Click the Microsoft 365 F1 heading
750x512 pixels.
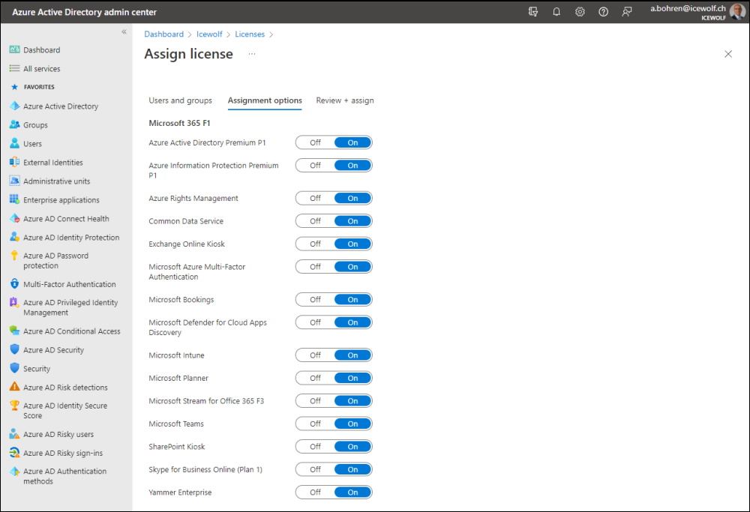point(179,123)
